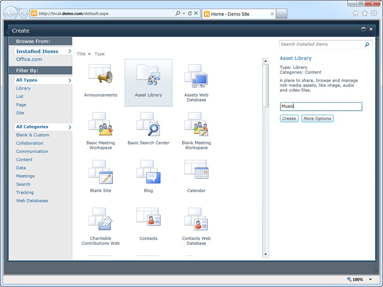Sort items by Type
This screenshot has height=287, width=383.
(99, 54)
